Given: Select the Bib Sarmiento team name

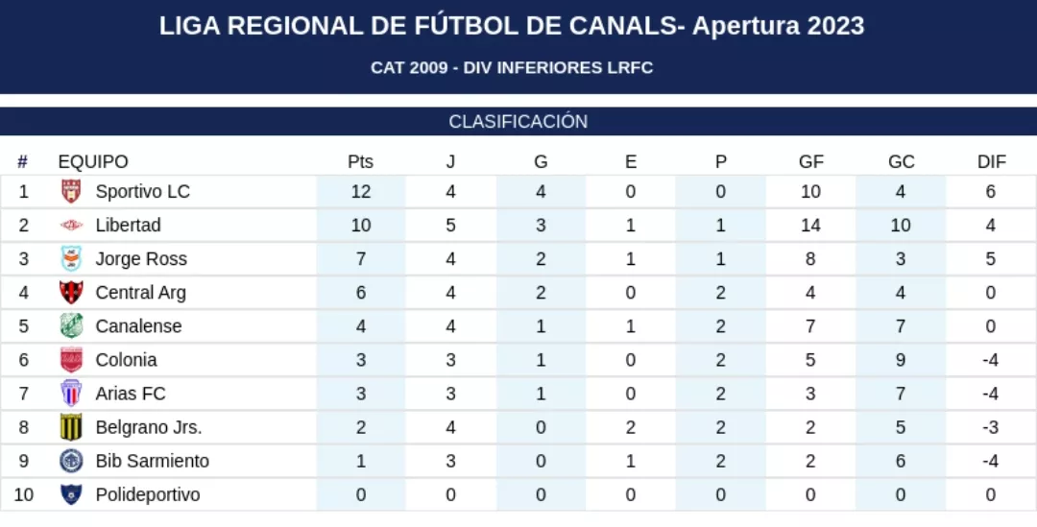Looking at the screenshot, I should click(x=152, y=461).
